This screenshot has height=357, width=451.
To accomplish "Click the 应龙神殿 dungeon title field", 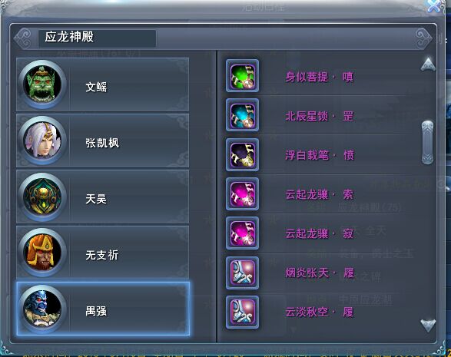I will click(98, 38).
